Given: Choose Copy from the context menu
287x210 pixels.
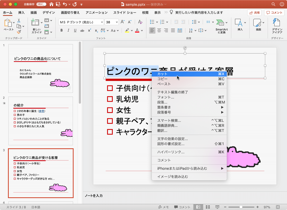Looking at the screenshot, I should tap(162, 79).
